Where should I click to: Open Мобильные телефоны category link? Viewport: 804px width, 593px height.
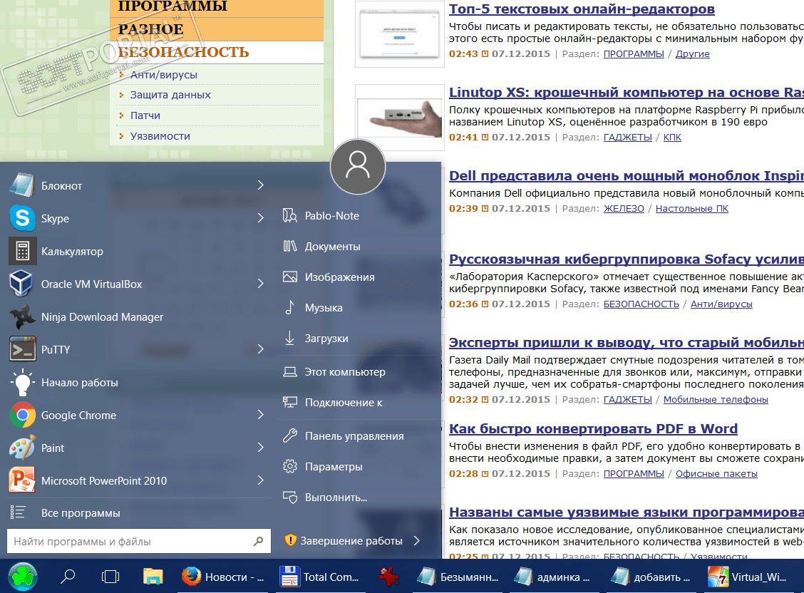click(716, 399)
